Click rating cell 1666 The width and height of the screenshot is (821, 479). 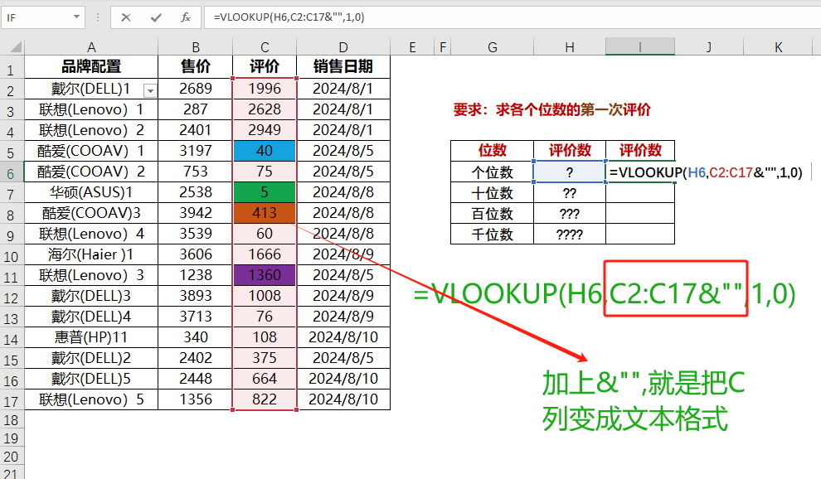[x=265, y=254]
